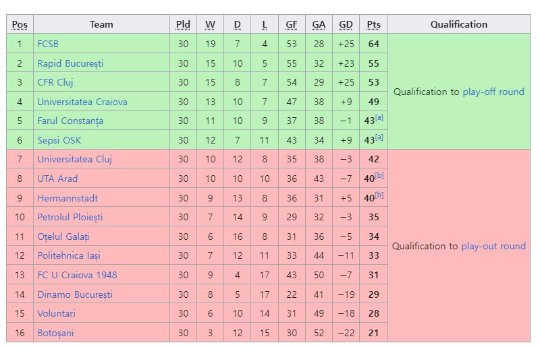Open Dinamo București team page
Image resolution: width=538 pixels, height=347 pixels.
(x=75, y=294)
